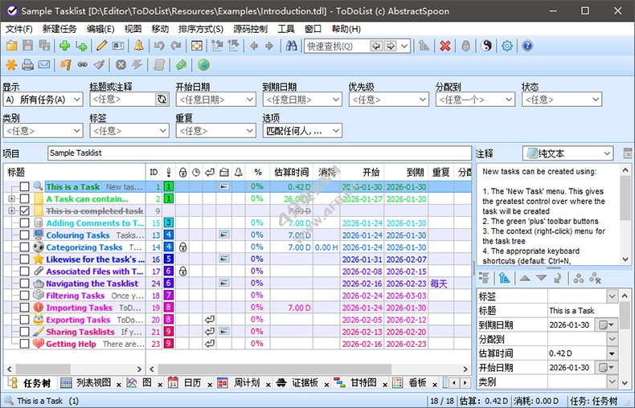The height and width of the screenshot is (408, 635).
Task: Click the red X delete icon
Action: click(x=445, y=46)
